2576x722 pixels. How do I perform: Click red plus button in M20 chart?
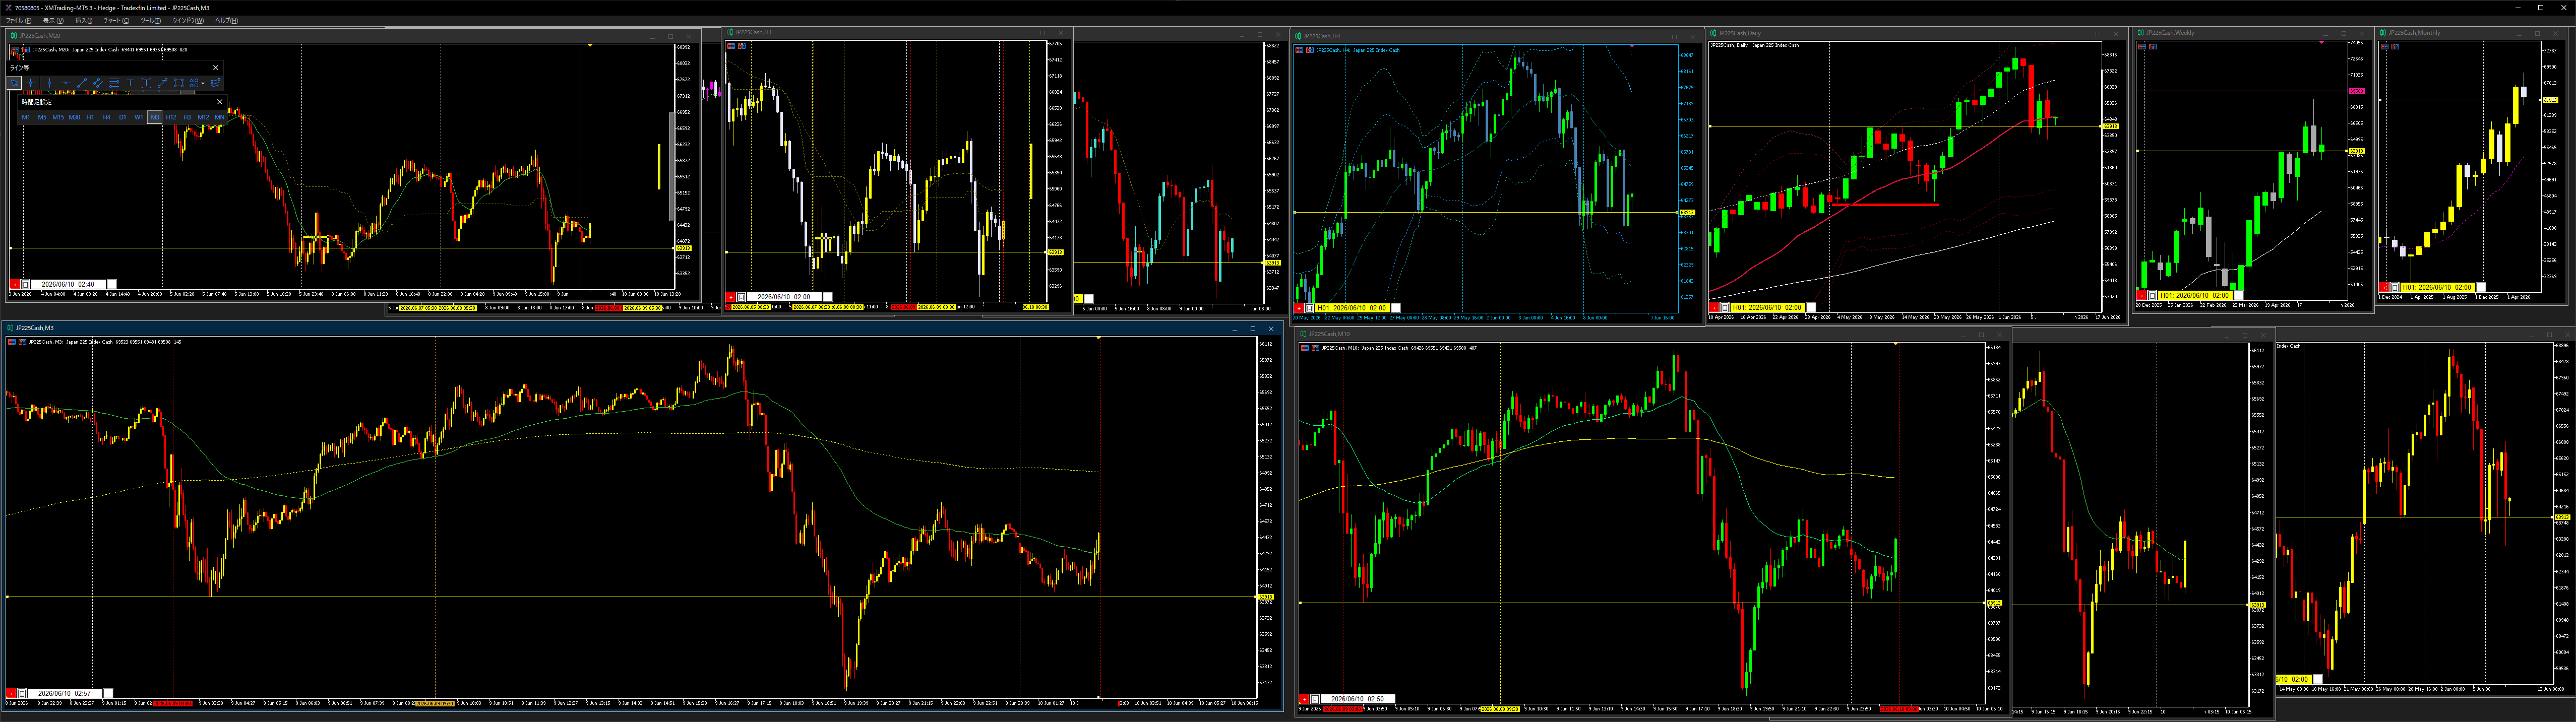pyautogui.click(x=15, y=285)
